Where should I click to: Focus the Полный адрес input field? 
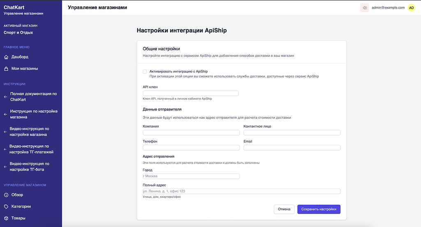[x=242, y=191]
